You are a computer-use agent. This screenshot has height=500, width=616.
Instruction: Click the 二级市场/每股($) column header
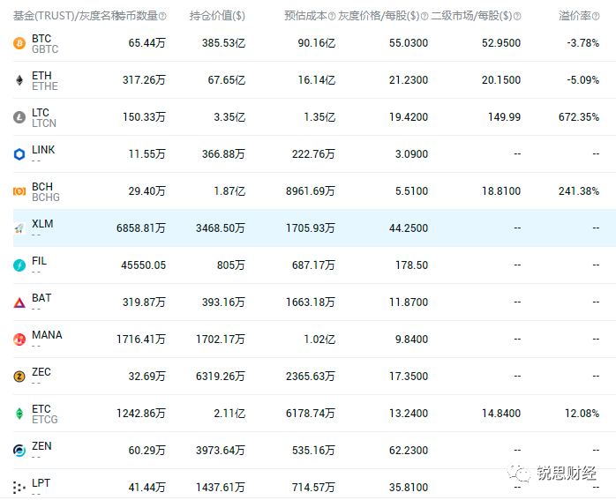472,16
